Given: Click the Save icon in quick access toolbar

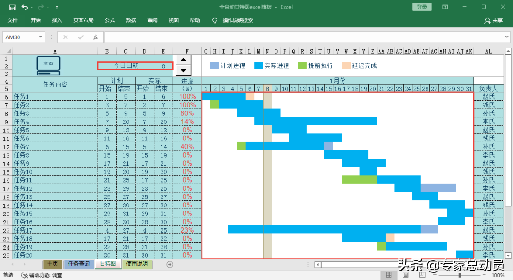Looking at the screenshot, I should [x=12, y=7].
